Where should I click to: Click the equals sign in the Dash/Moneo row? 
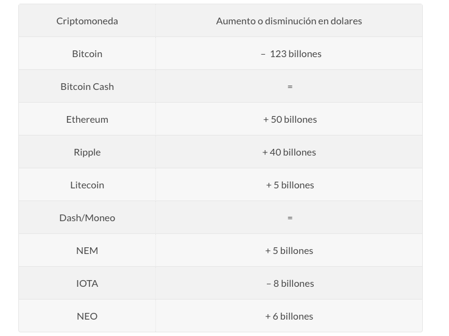click(290, 218)
